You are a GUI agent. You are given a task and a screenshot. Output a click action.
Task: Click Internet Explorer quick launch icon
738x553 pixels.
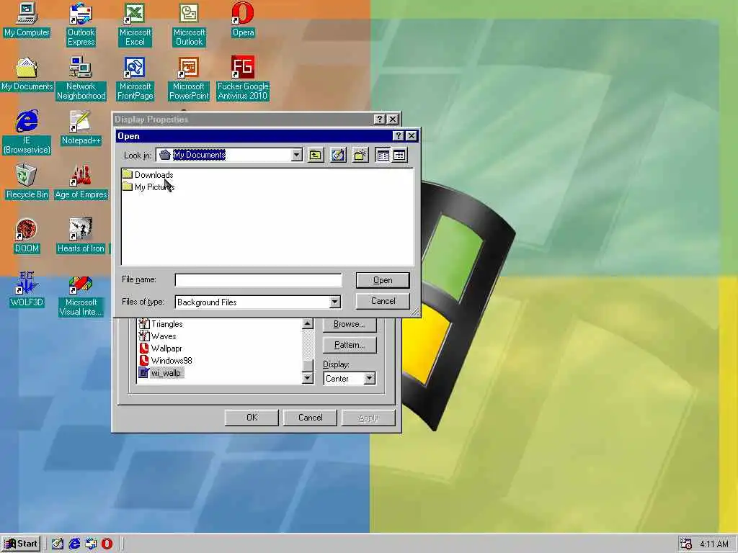(74, 544)
